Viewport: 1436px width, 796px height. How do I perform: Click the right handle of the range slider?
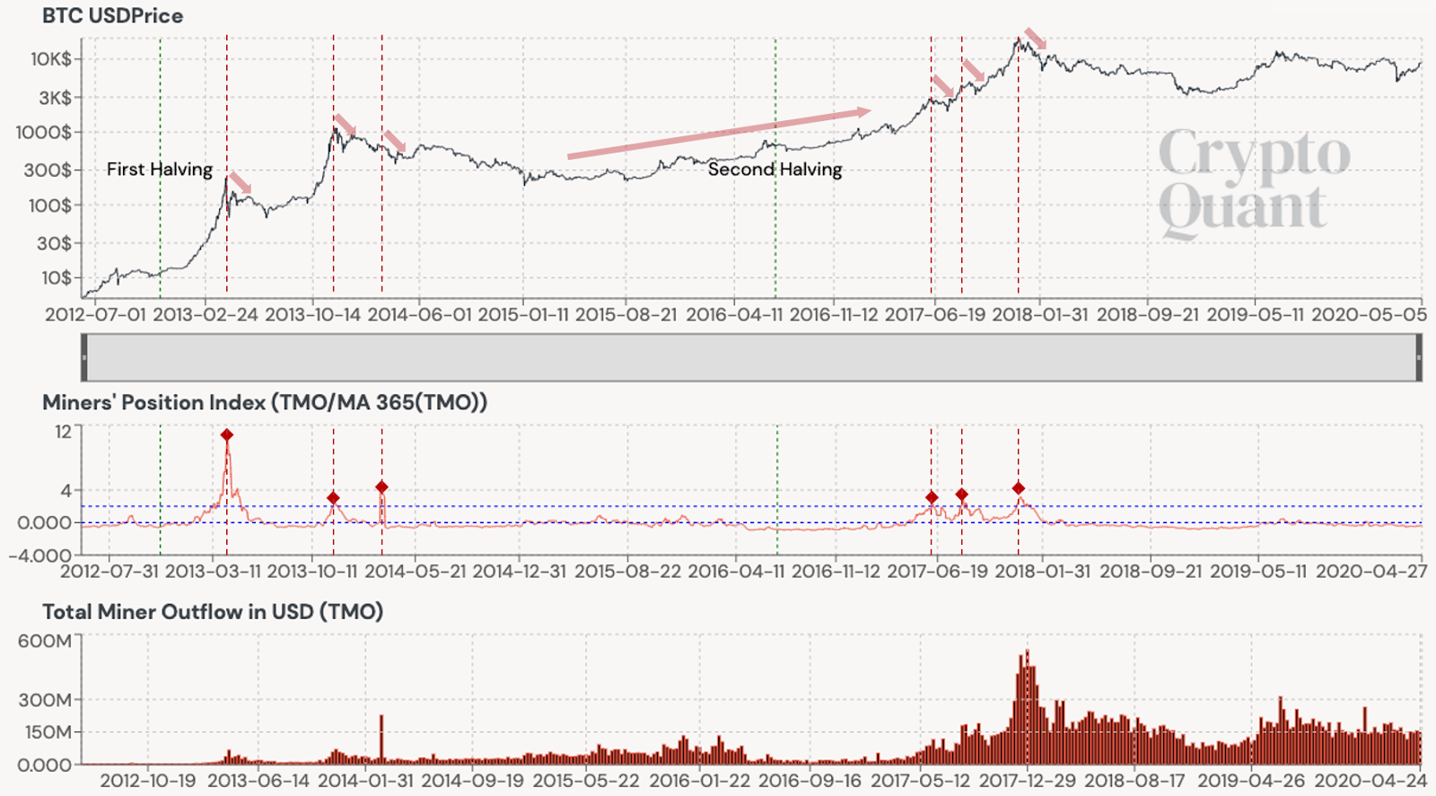click(1419, 357)
